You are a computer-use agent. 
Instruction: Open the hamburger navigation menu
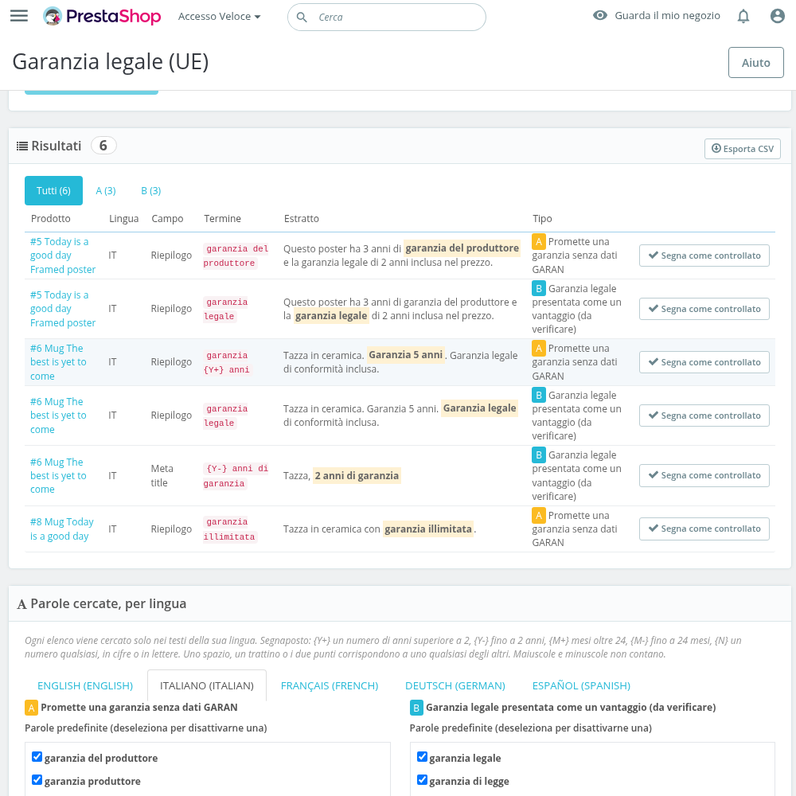(19, 16)
